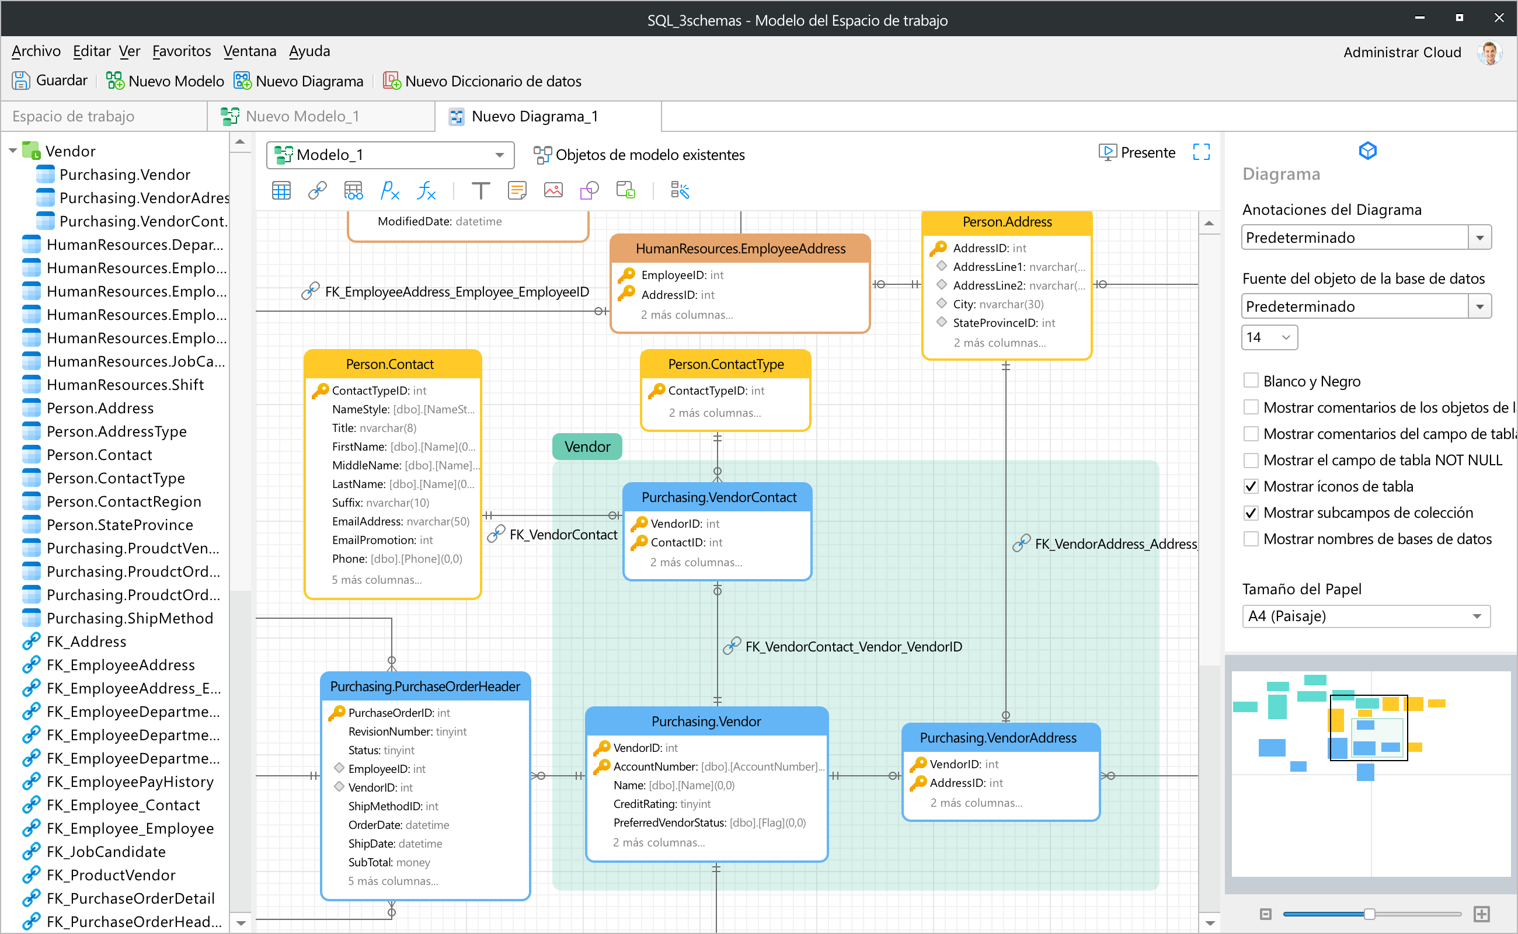
Task: Open the font size 14 dropdown
Action: tap(1269, 337)
